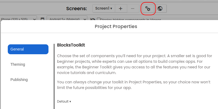Click the toolkit description paragraph
Viewport: 218px width, 109px height.
coord(134,64)
